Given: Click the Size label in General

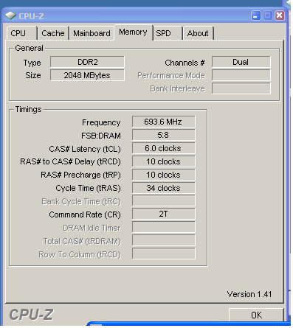Looking at the screenshot, I should 33,75.
